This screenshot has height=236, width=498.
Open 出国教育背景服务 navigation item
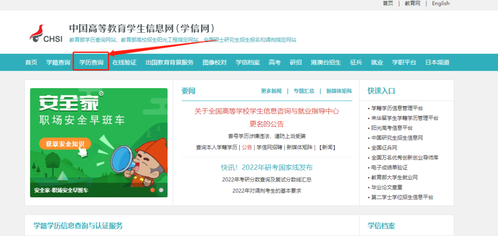(x=170, y=62)
